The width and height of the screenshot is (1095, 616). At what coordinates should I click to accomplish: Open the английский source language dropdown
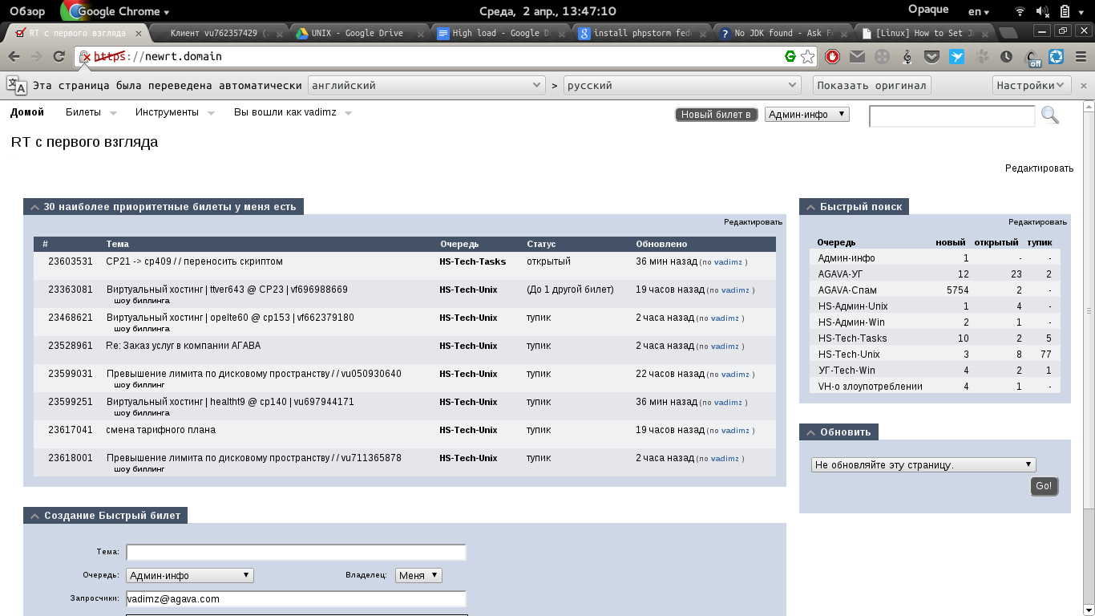427,85
